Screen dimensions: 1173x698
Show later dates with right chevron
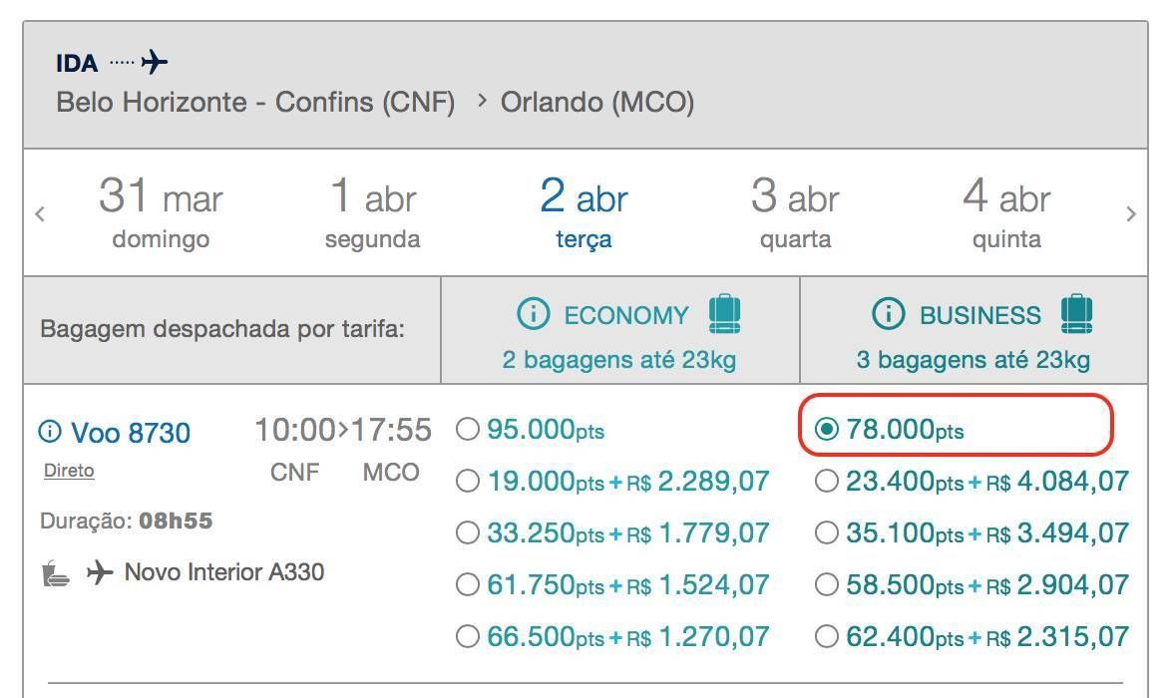click(x=1131, y=213)
